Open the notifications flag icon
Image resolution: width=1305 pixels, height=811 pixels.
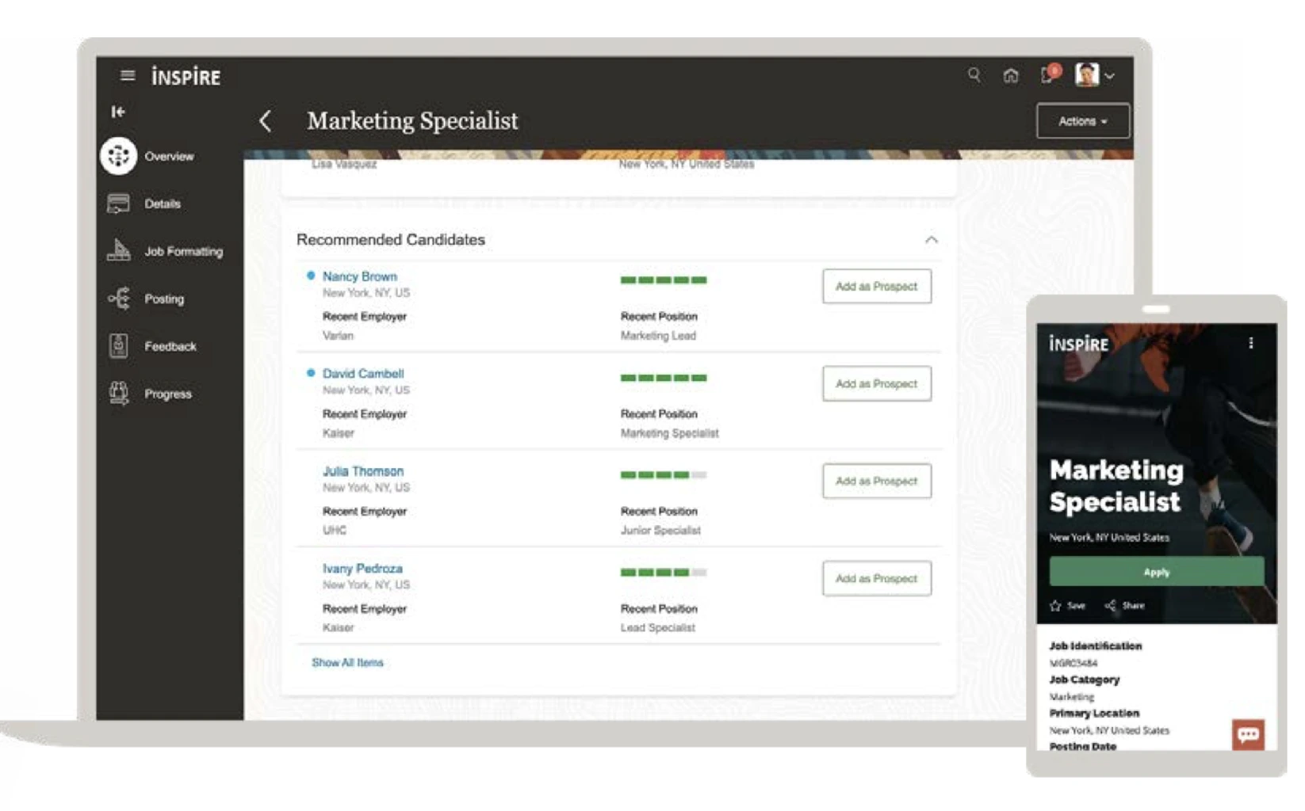click(x=1048, y=75)
